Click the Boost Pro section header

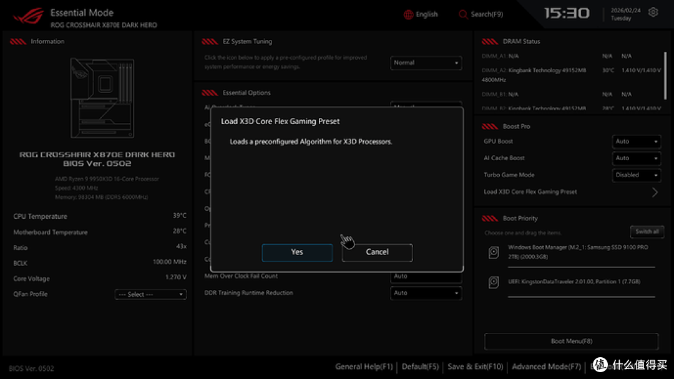516,127
